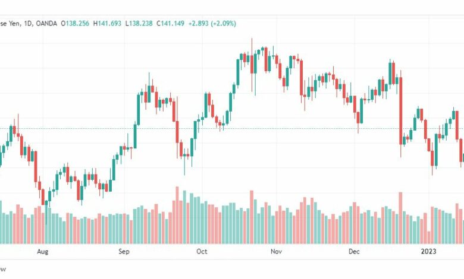
Task: Click the Nov label on time axis
Action: [276, 252]
